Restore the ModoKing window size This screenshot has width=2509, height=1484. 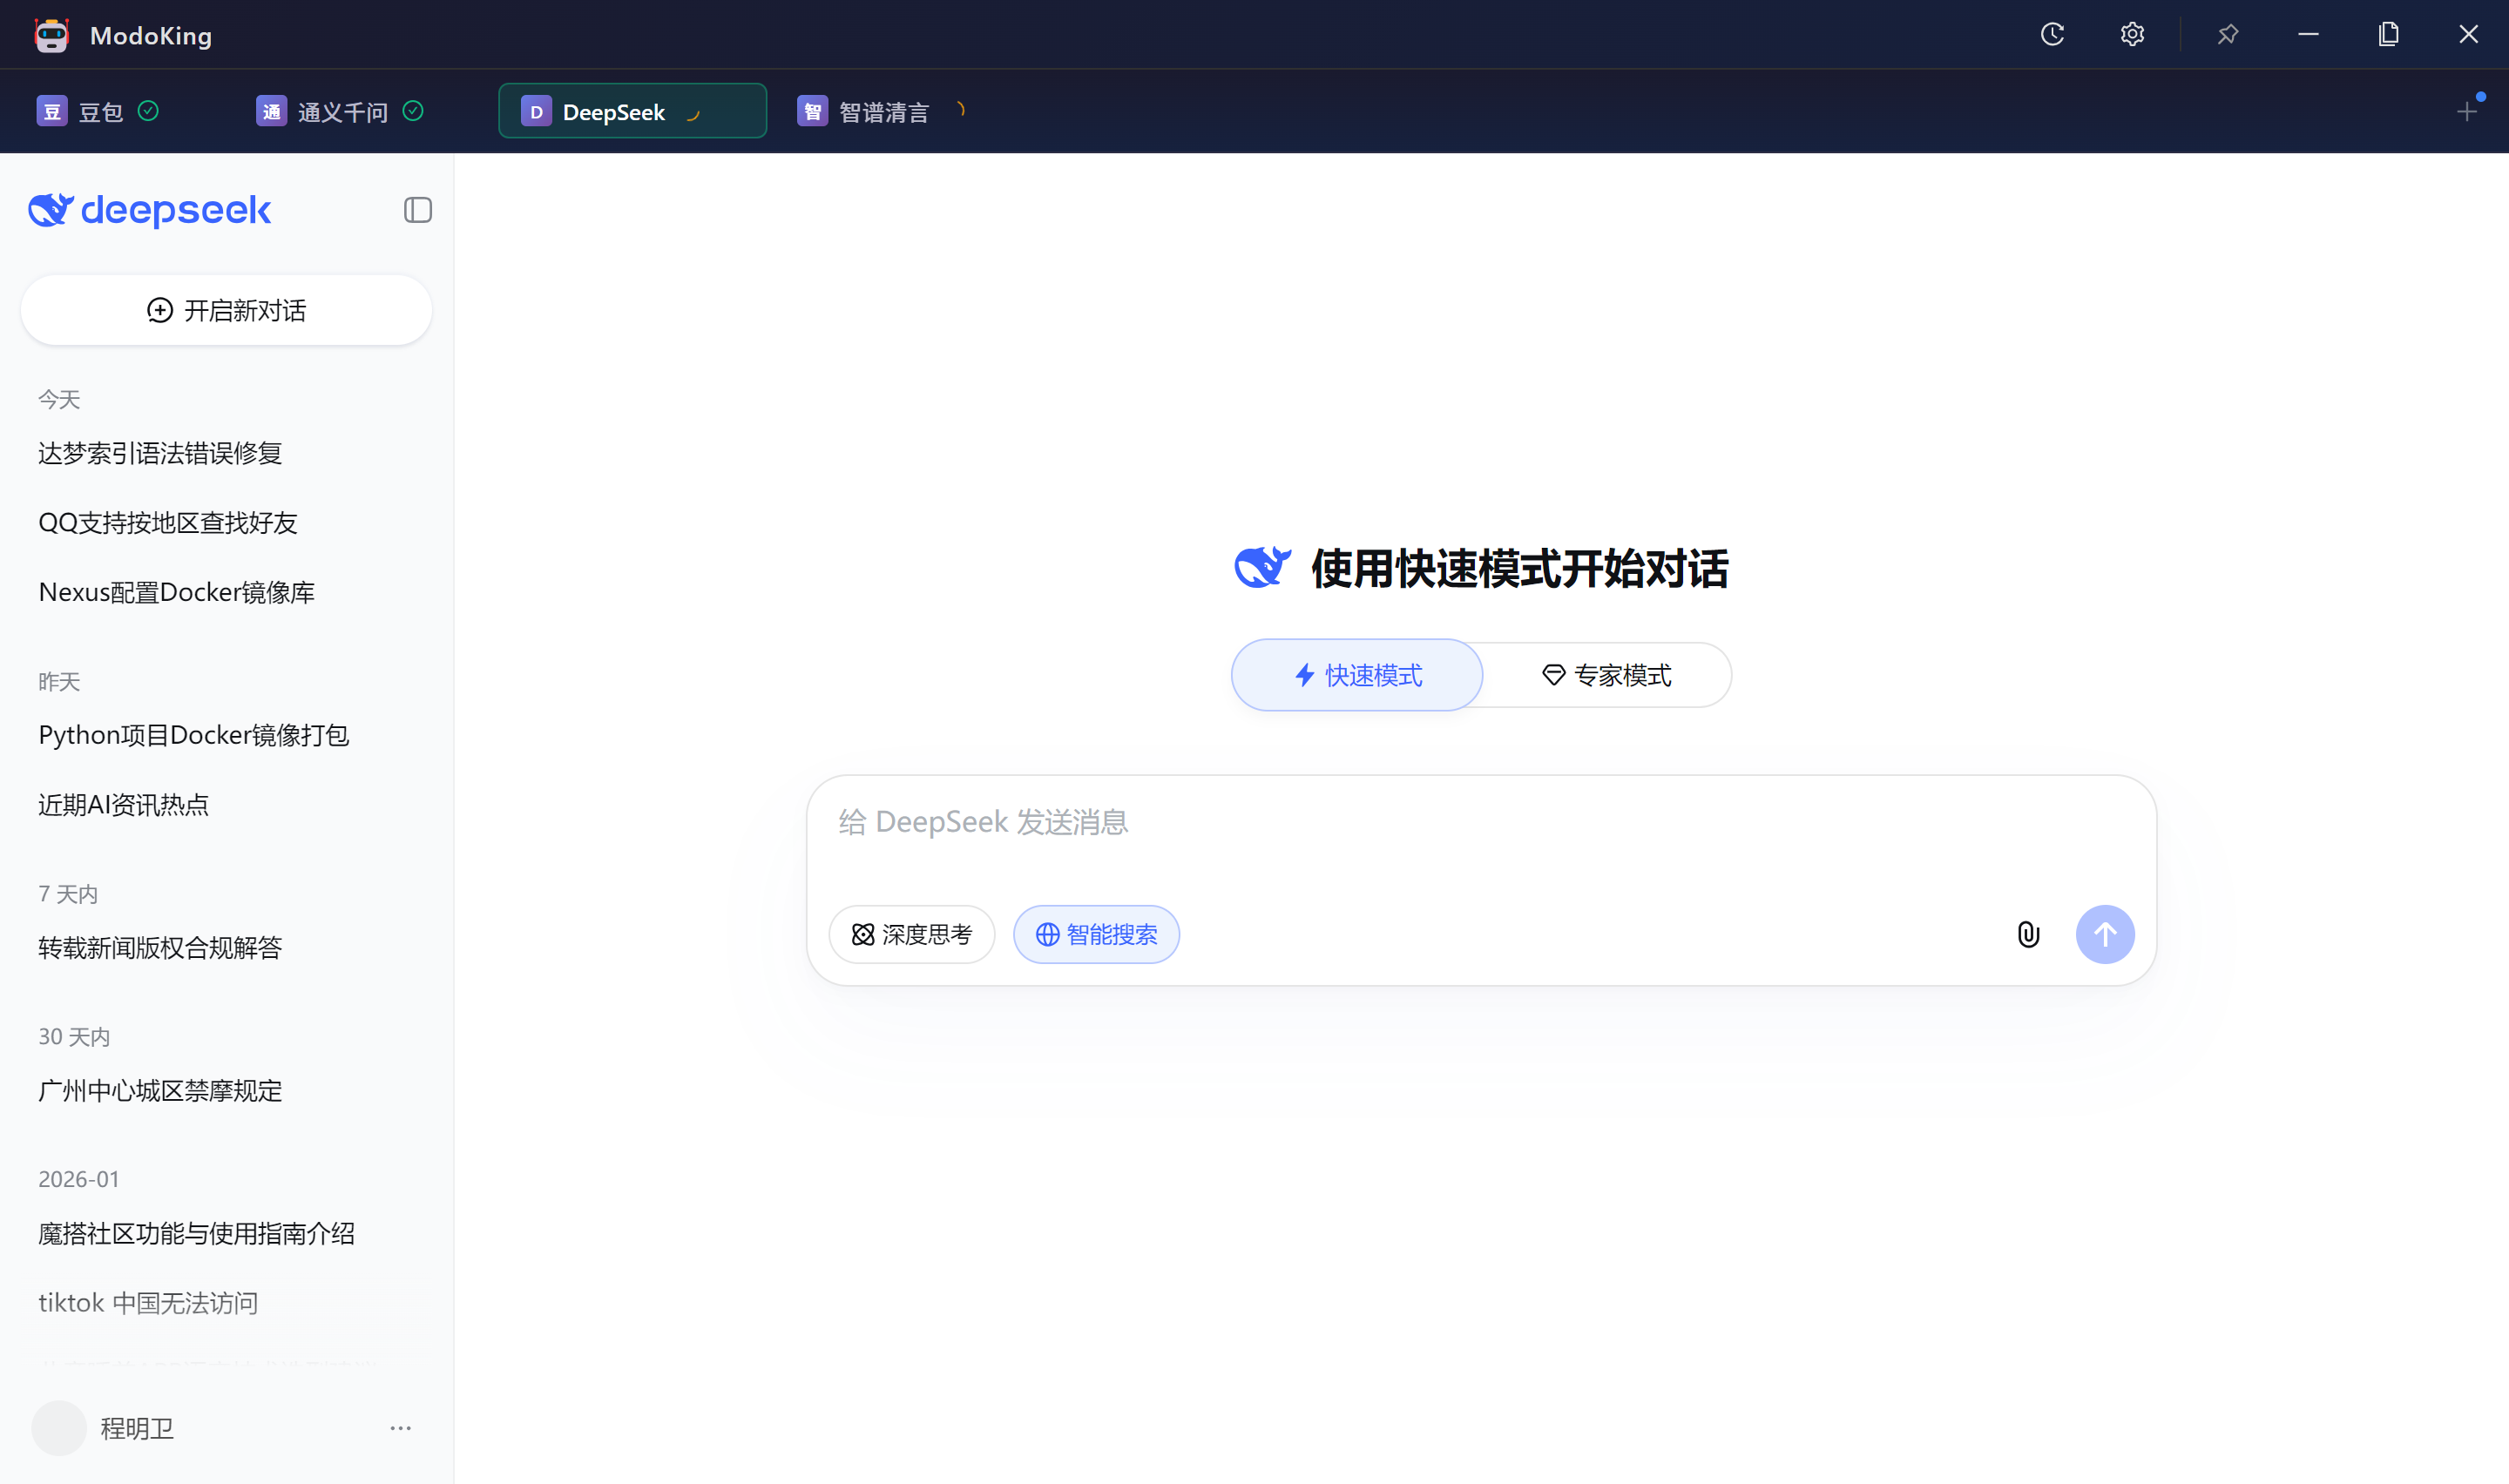tap(2388, 35)
